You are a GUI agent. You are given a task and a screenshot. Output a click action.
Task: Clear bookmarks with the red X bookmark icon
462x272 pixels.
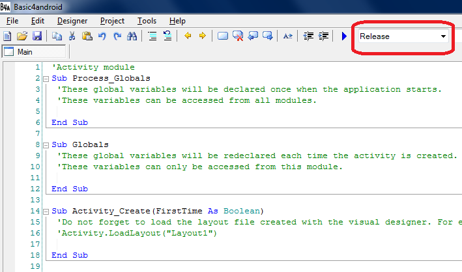coord(238,36)
